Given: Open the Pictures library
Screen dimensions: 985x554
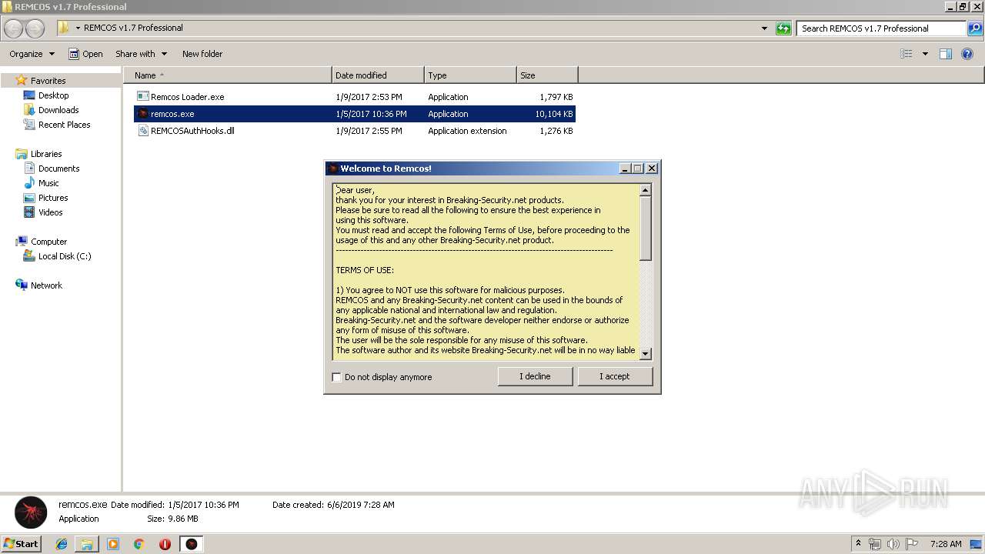Looking at the screenshot, I should 53,198.
